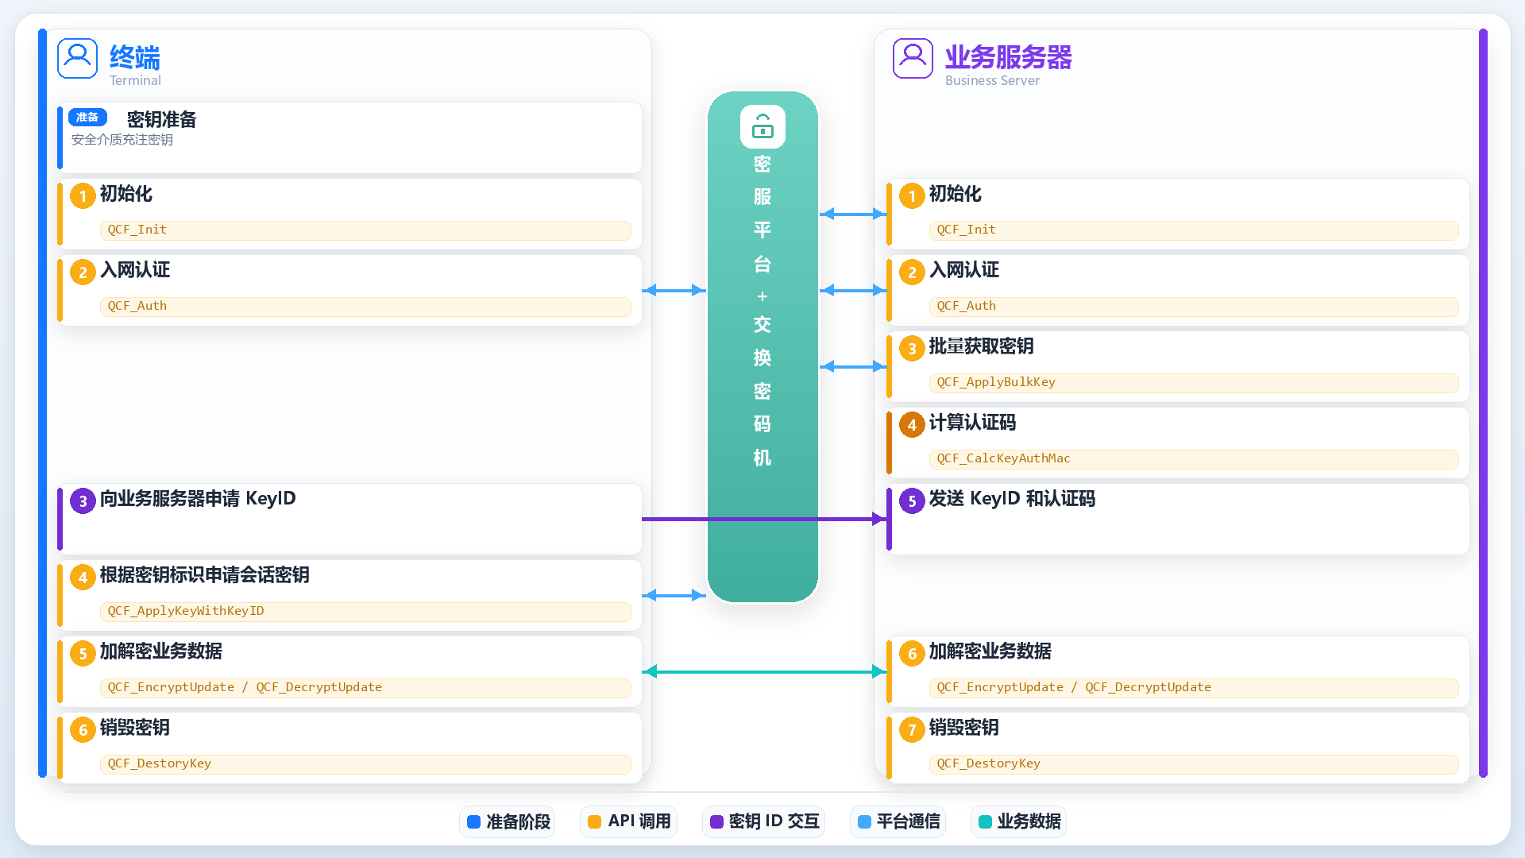Screen dimensions: 1525x858
Task: Click terminal QCF_EncryptUpdate / QCF_DecryptUpdate label
Action: pos(245,687)
